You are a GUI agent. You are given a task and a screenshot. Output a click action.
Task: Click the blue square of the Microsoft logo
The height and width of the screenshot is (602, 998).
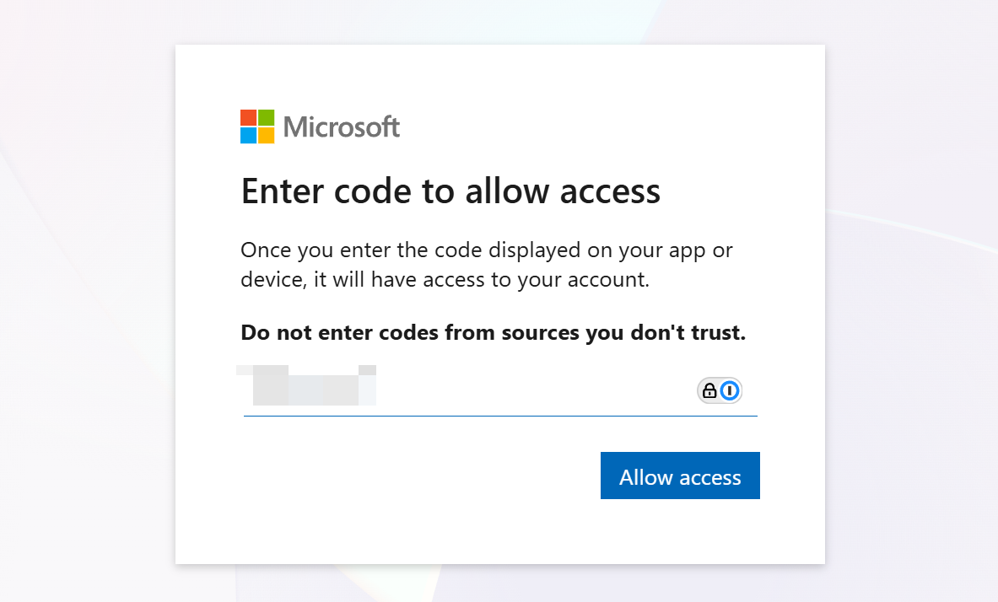click(248, 135)
